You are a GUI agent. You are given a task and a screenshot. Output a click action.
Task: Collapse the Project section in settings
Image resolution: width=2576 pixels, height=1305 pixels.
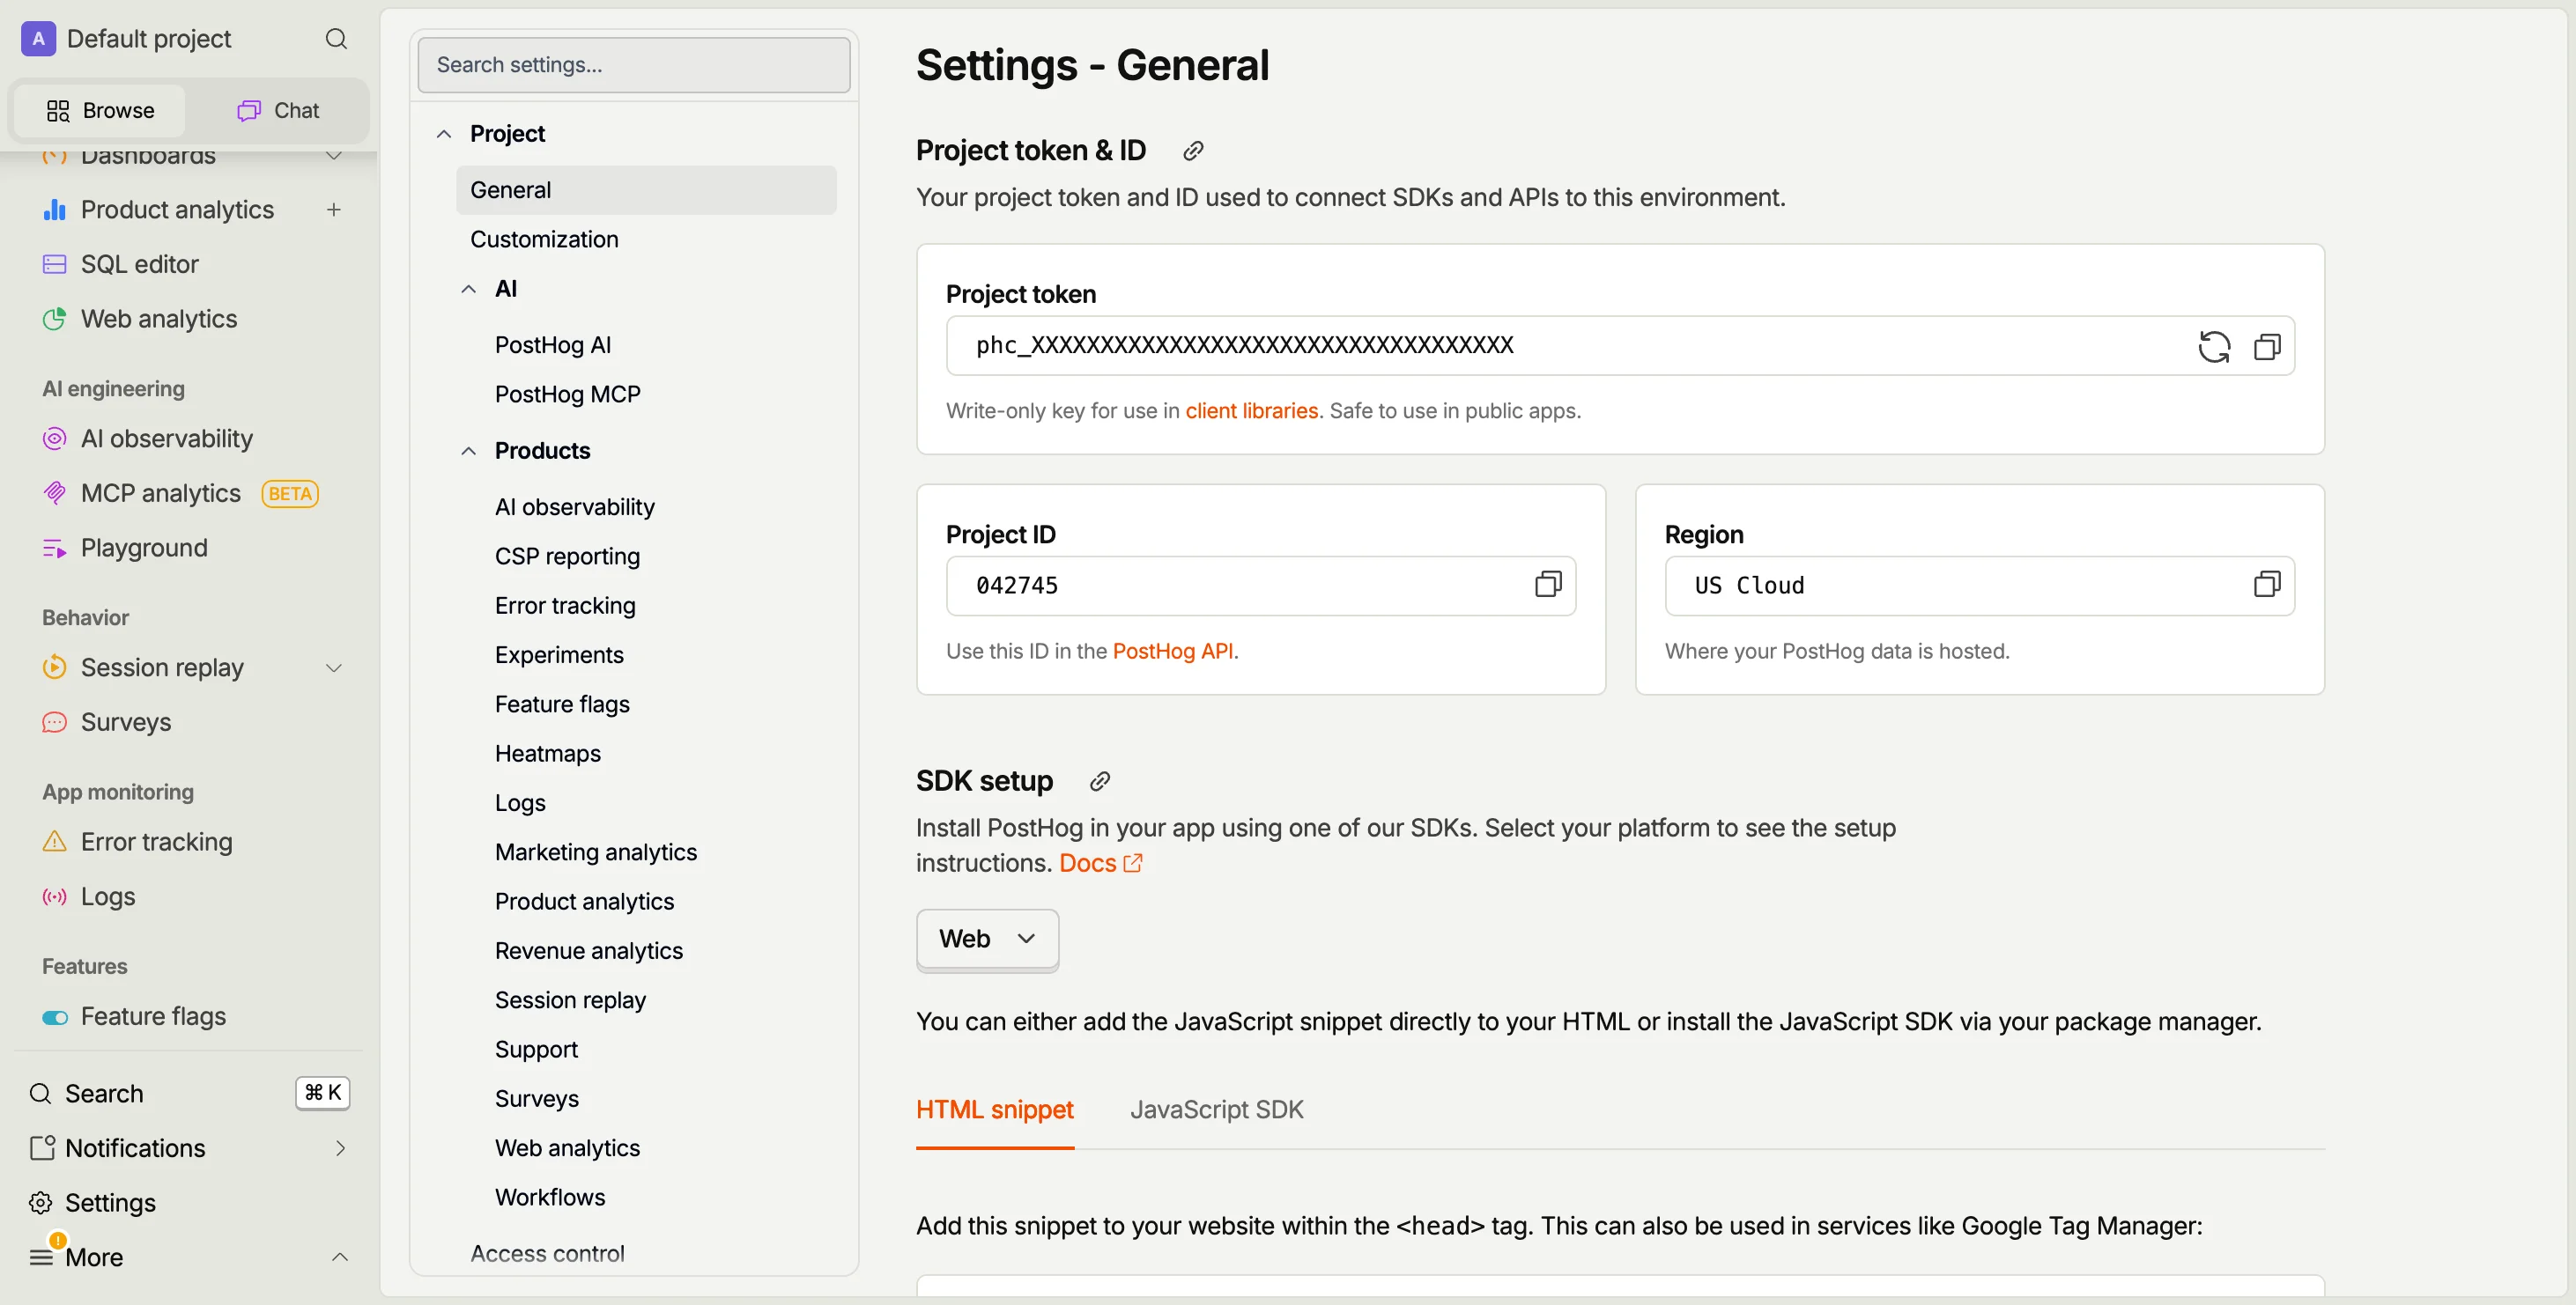point(444,134)
